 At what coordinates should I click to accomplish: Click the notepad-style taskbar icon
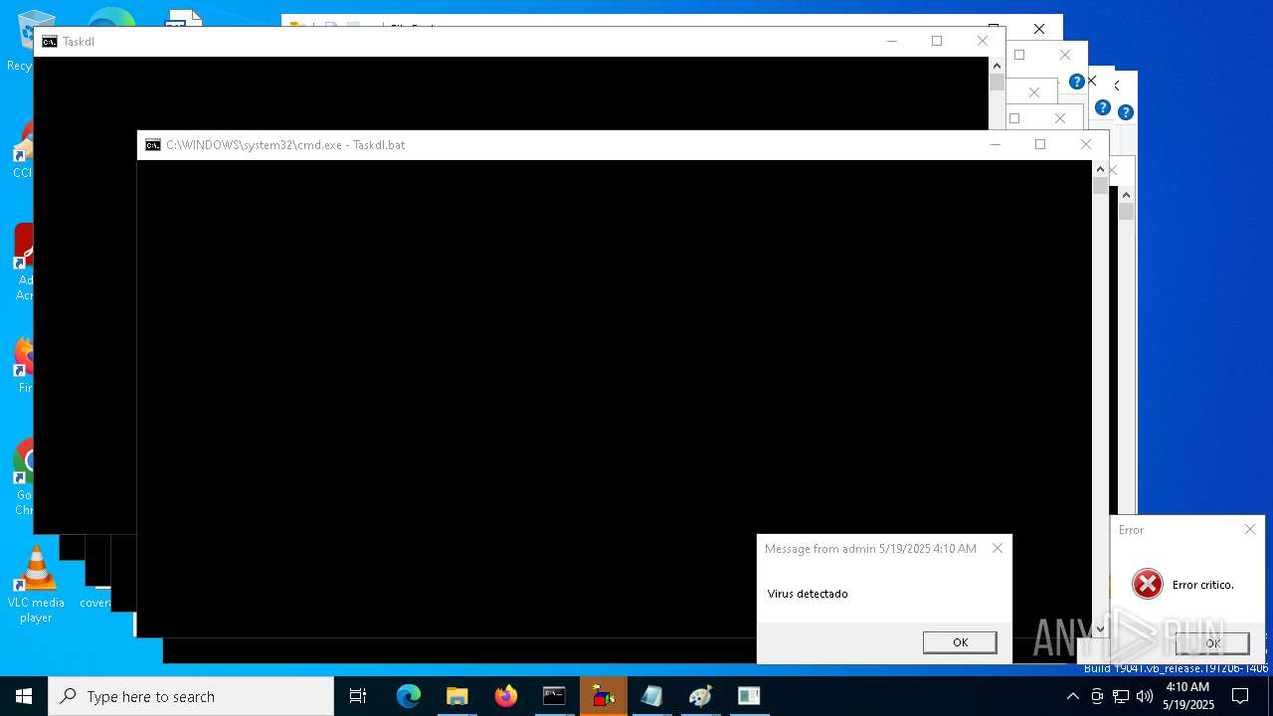(x=651, y=696)
